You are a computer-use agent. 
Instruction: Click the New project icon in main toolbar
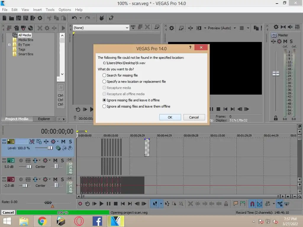tap(4, 18)
